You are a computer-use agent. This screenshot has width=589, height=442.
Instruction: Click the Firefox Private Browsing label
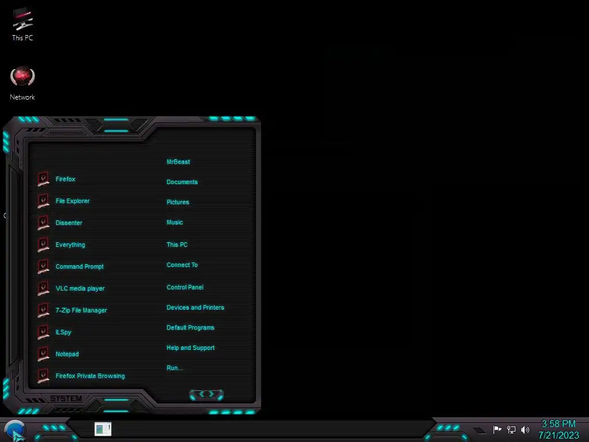coord(90,376)
